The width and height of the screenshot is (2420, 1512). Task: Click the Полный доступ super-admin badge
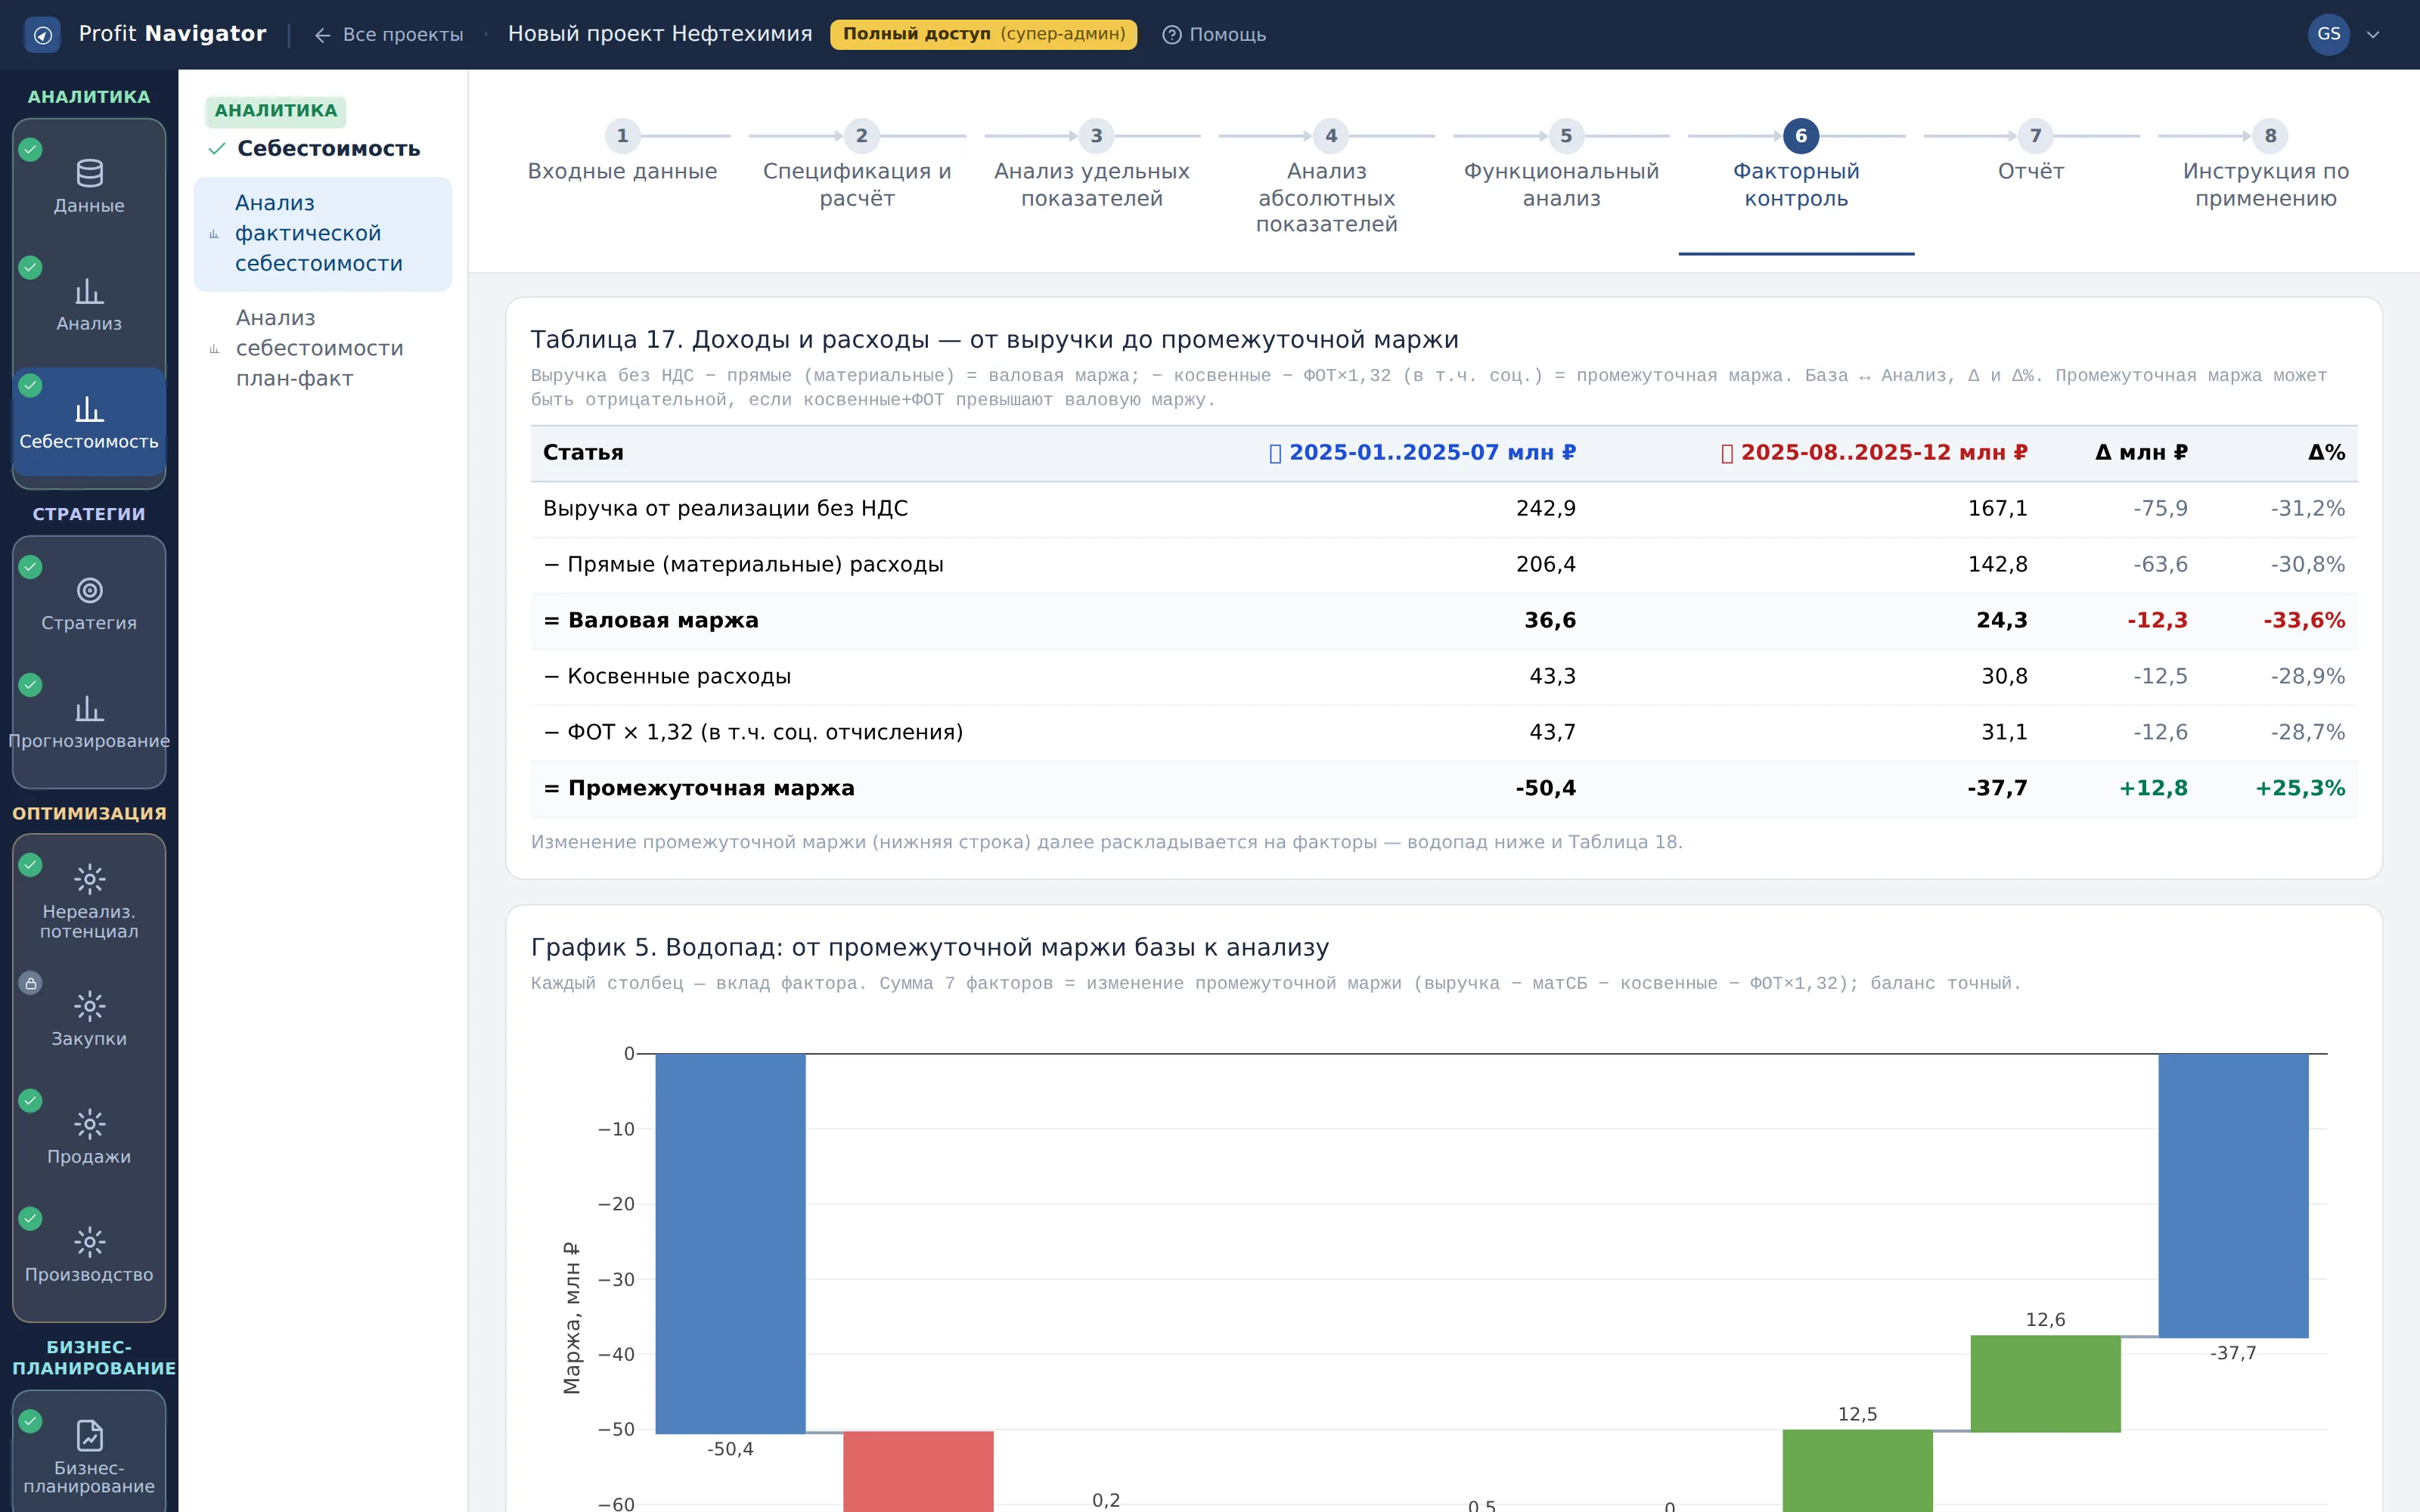(983, 34)
